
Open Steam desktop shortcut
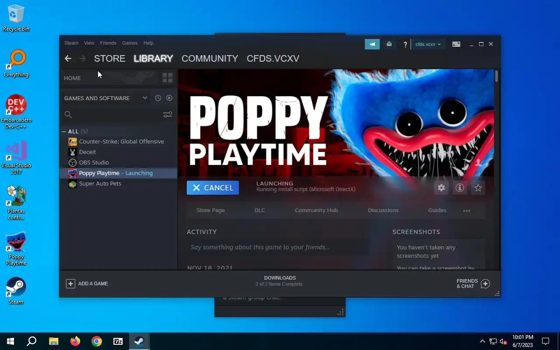[x=16, y=290]
